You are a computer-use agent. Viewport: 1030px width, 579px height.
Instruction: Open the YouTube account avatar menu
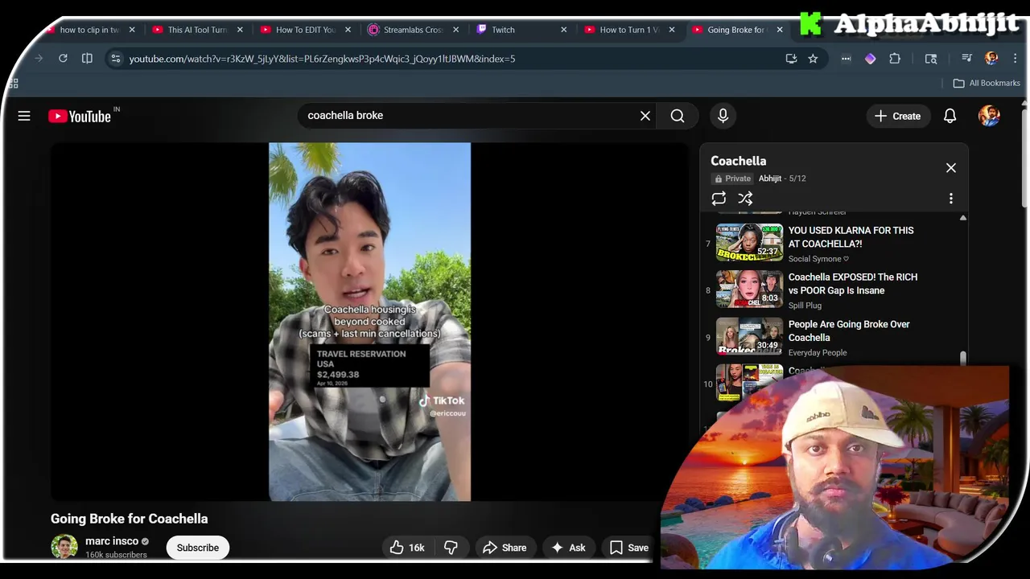click(x=989, y=116)
